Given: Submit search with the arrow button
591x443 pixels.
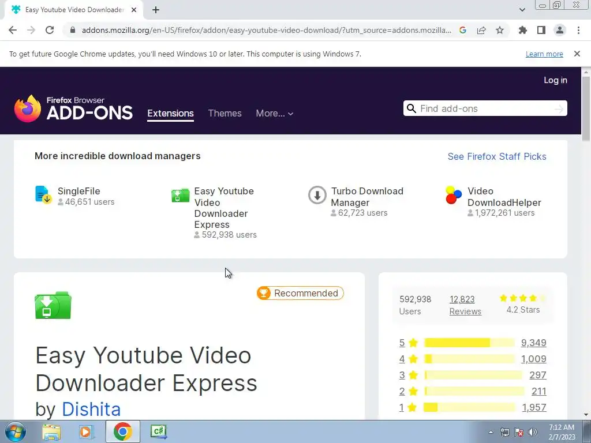Looking at the screenshot, I should [559, 109].
